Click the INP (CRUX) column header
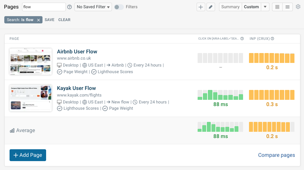This screenshot has width=304, height=170. (260, 39)
